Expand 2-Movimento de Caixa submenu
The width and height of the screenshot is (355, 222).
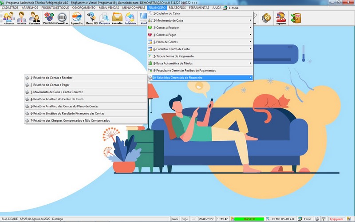tap(200, 20)
